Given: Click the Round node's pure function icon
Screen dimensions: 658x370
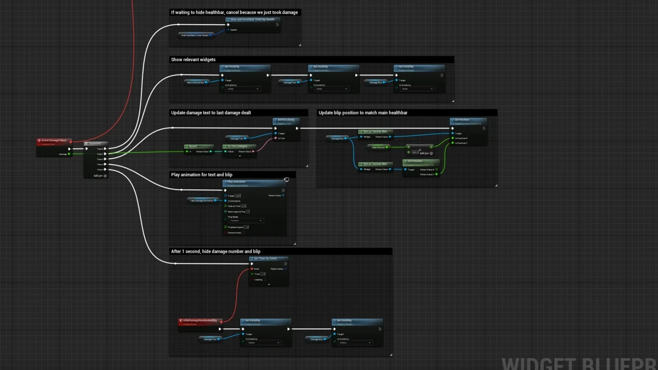Looking at the screenshot, I should tap(188, 145).
